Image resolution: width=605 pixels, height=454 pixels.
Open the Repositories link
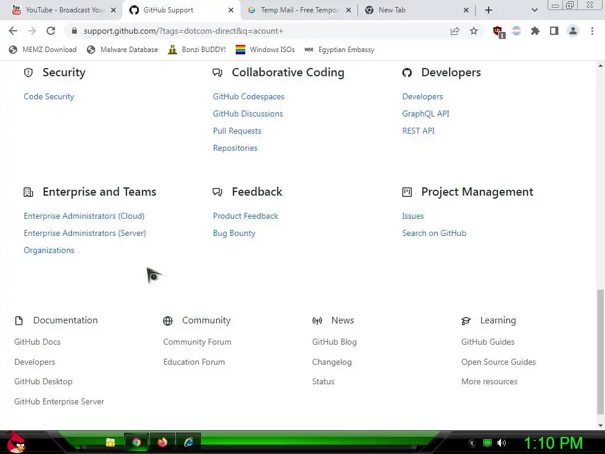coord(235,148)
